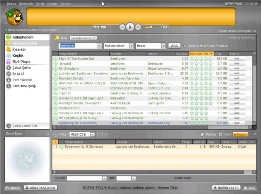Screen dimensions: 261x194
Task: Open İnsanlar section
Action: 27,50
